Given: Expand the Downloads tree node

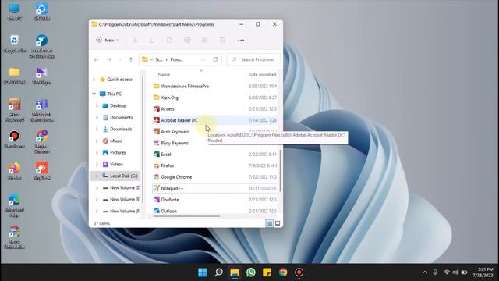Looking at the screenshot, I should click(97, 130).
